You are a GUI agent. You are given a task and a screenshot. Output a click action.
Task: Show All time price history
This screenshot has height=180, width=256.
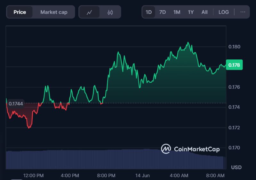point(204,12)
